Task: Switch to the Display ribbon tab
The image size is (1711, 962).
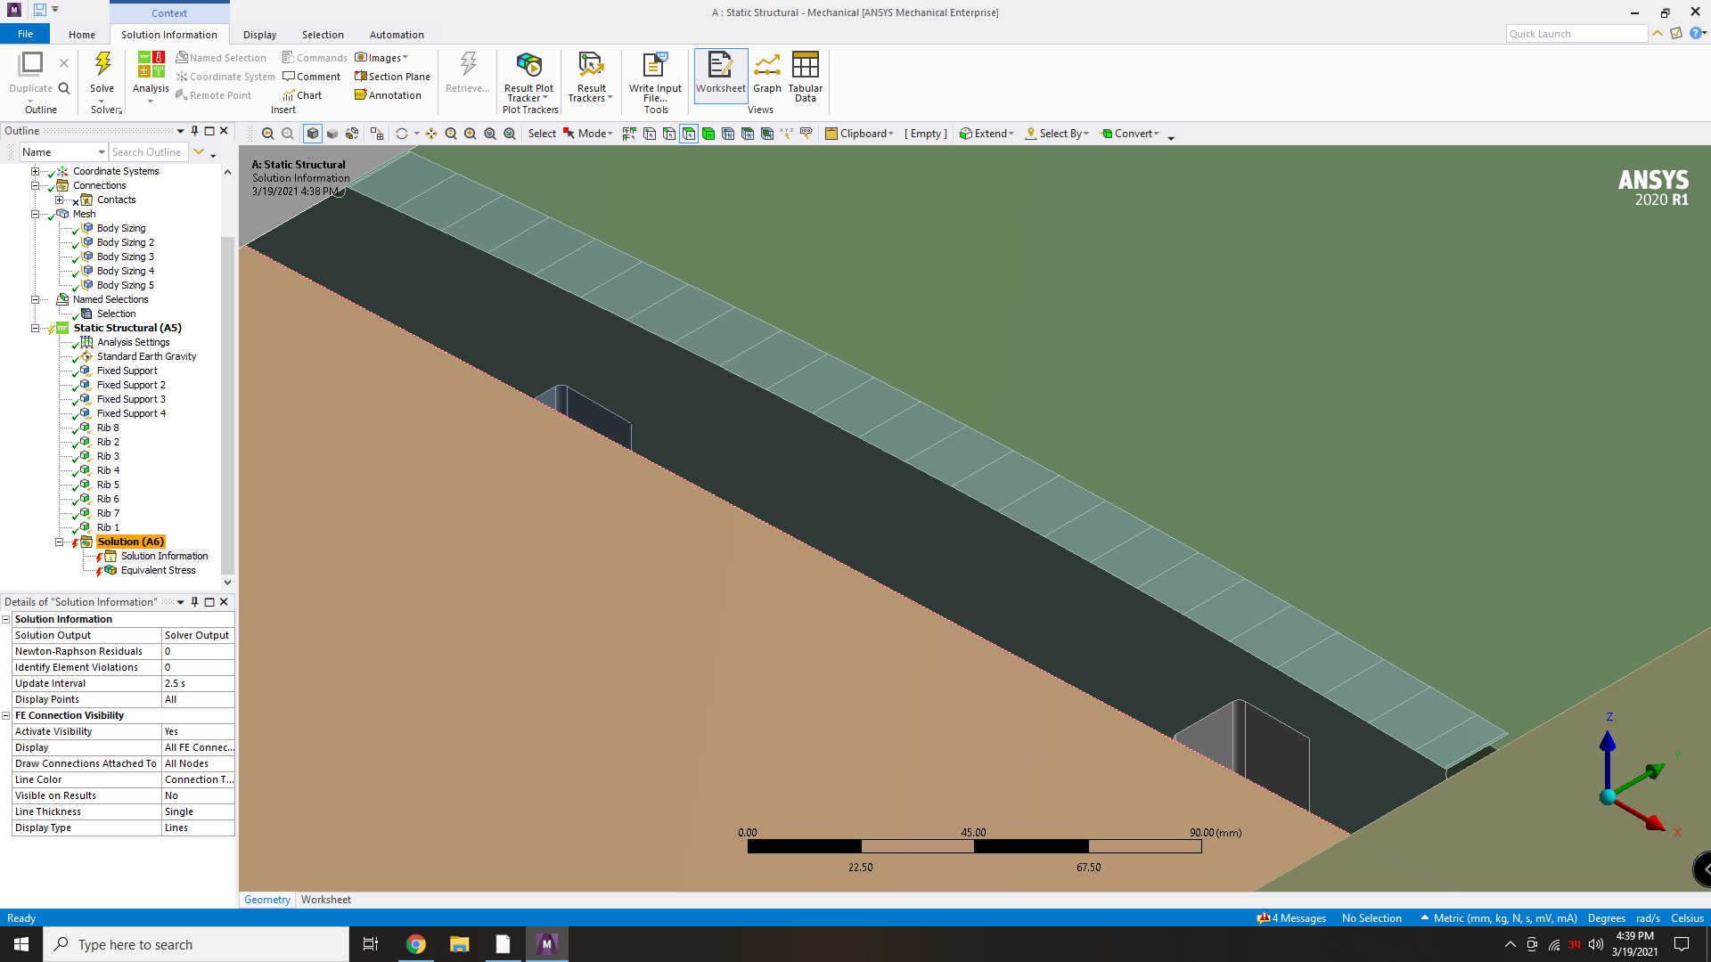Action: coord(259,35)
